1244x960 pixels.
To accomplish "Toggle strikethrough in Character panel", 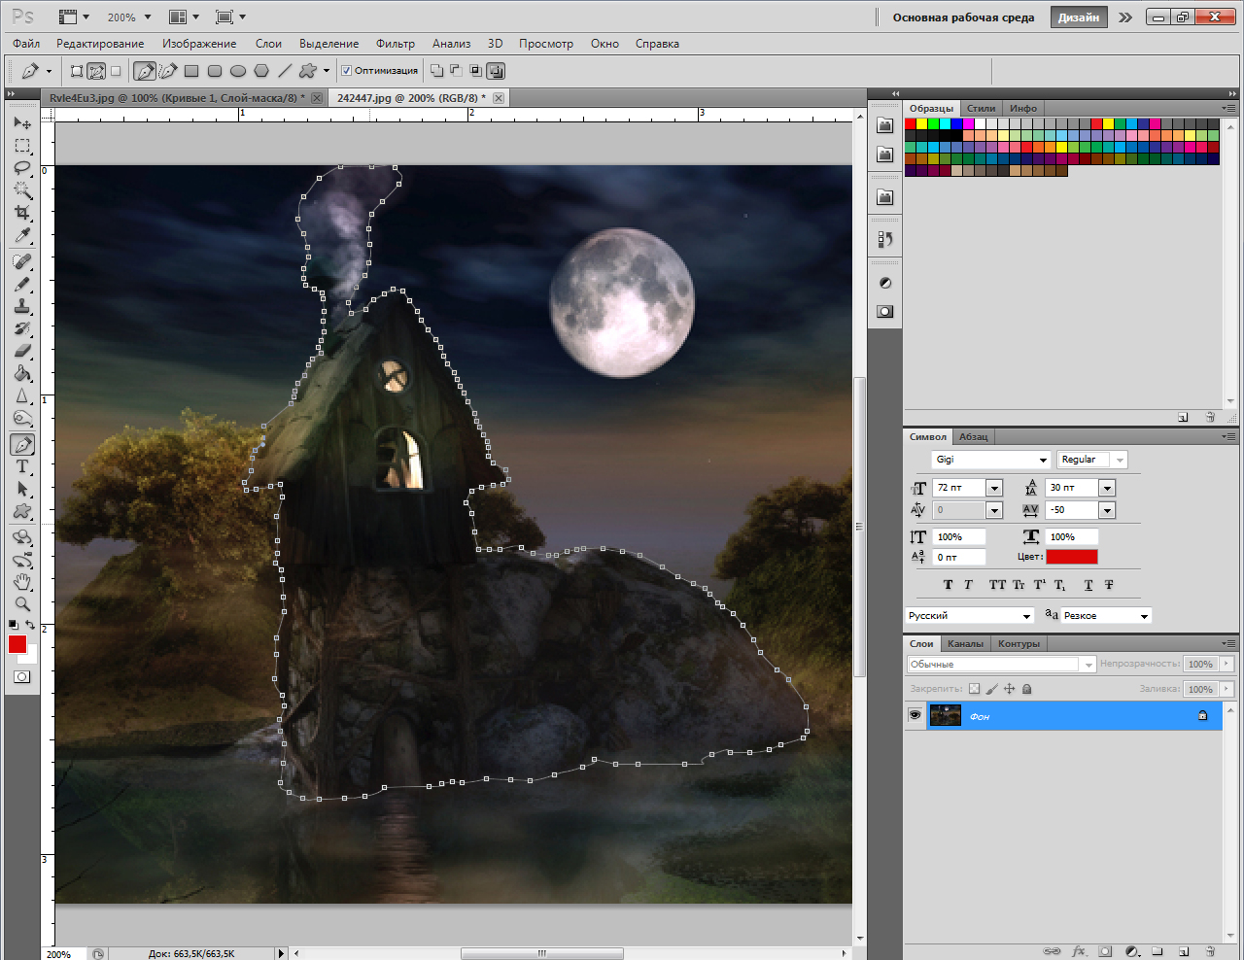I will [1109, 585].
